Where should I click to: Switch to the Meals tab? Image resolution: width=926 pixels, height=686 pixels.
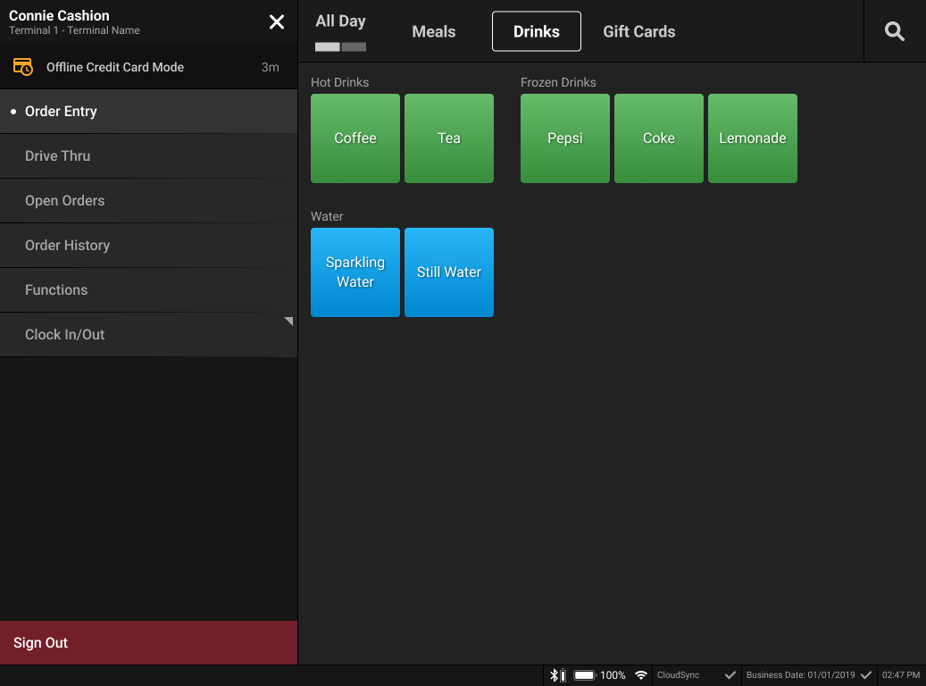tap(433, 31)
